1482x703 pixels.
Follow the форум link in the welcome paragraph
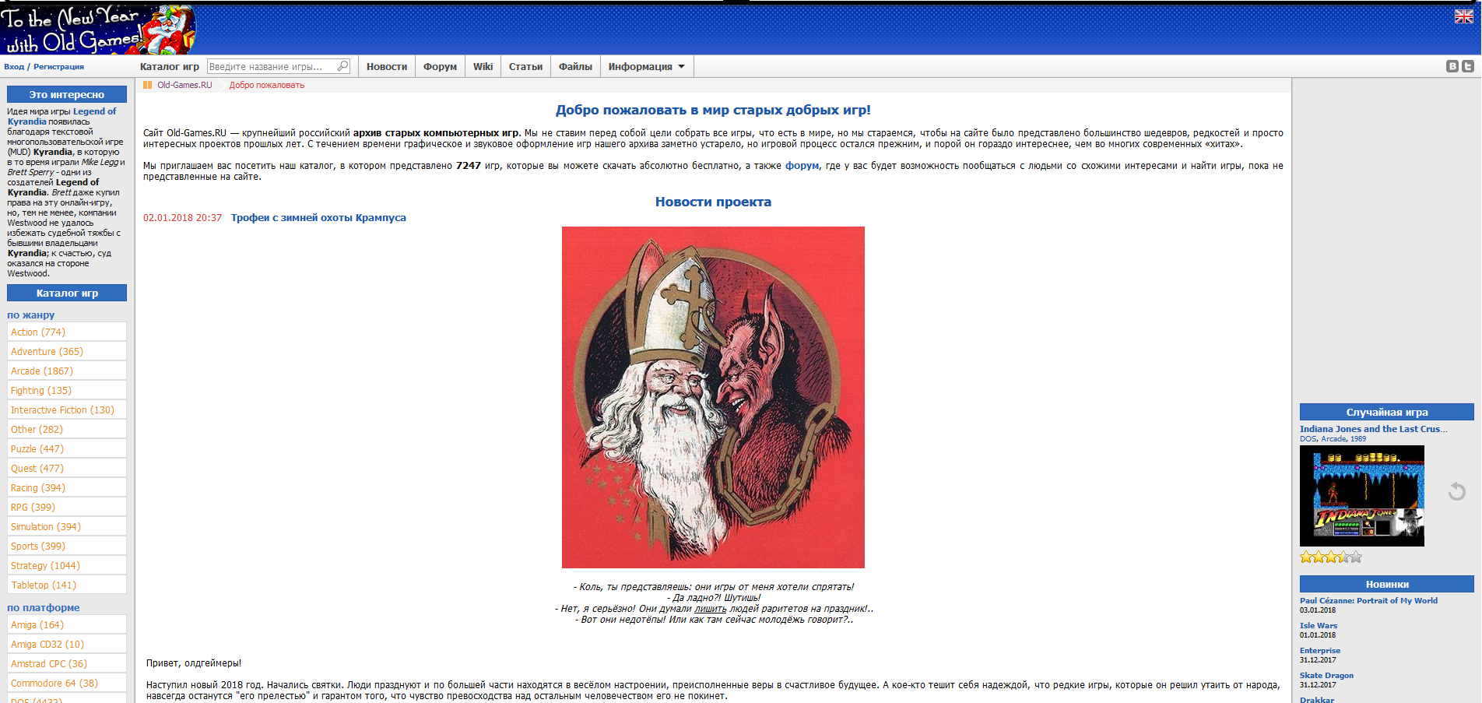tap(802, 166)
